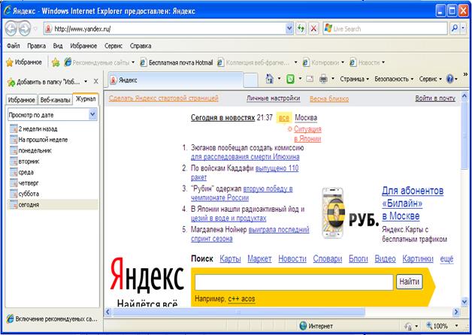Print the page with printer icon
Viewport: 472px width, 335px height.
click(x=324, y=79)
